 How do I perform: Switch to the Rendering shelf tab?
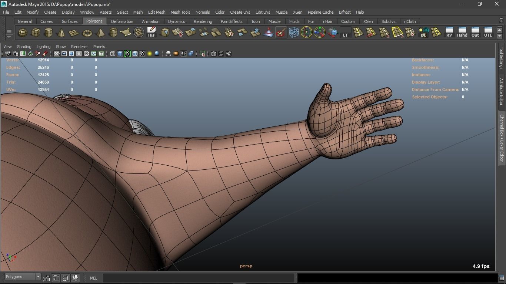(x=203, y=21)
